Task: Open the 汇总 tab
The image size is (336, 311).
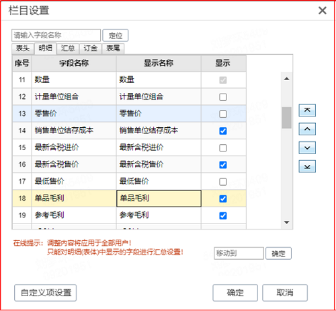Action: 68,48
